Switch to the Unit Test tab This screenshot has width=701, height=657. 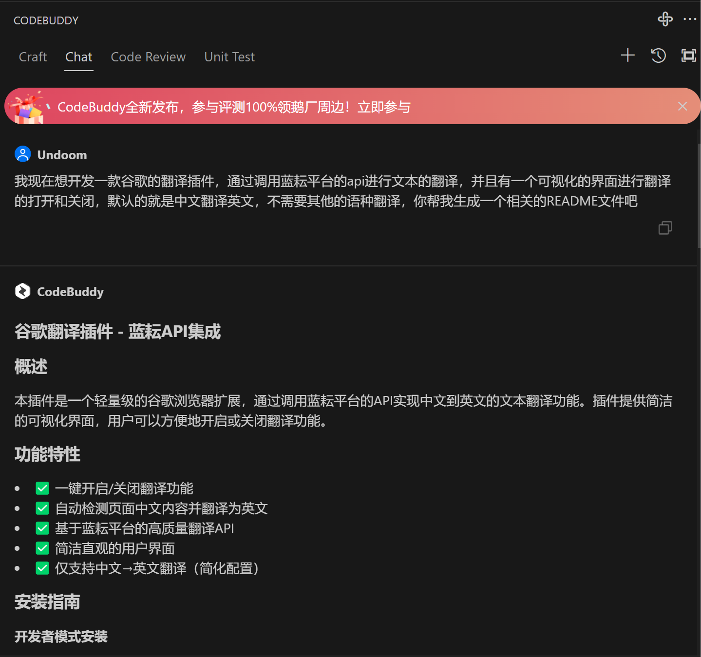click(229, 57)
